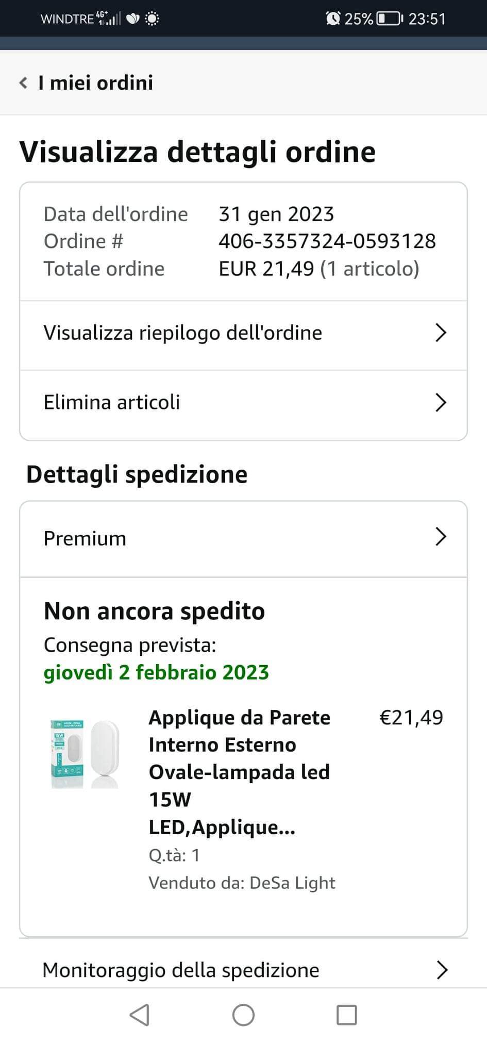Viewport: 487px width, 1043px height.
Task: Open recent apps with square button
Action: pyautogui.click(x=346, y=1015)
